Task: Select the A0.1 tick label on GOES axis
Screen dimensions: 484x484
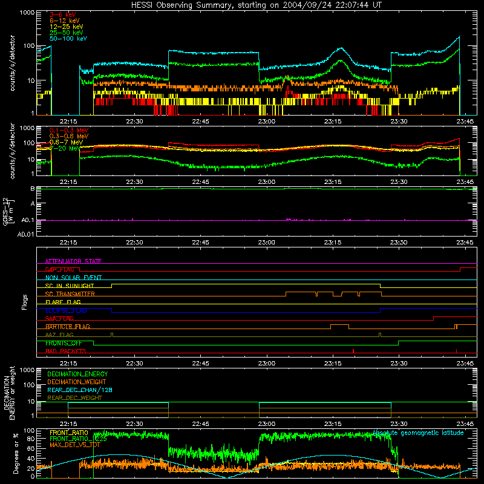Action: (27, 220)
